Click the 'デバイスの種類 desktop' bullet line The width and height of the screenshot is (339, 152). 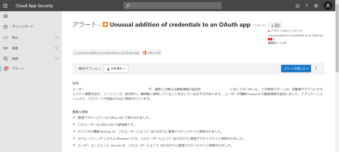point(150,131)
